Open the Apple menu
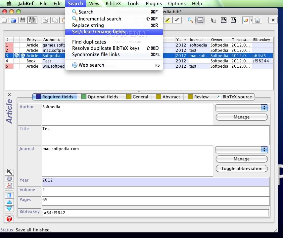This screenshot has height=238, width=283. (x=9, y=3)
